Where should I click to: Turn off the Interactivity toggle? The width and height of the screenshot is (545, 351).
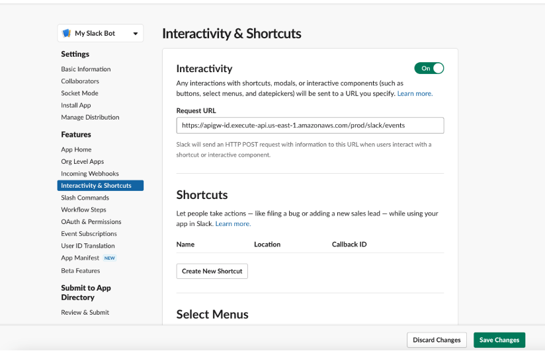click(429, 68)
